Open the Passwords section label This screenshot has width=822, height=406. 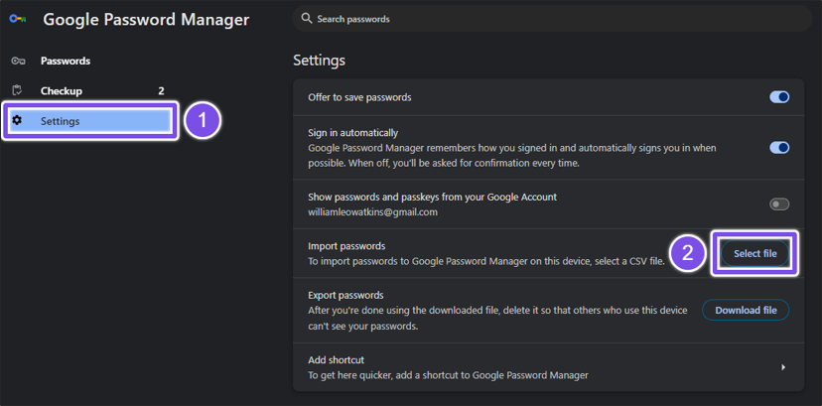tap(66, 61)
